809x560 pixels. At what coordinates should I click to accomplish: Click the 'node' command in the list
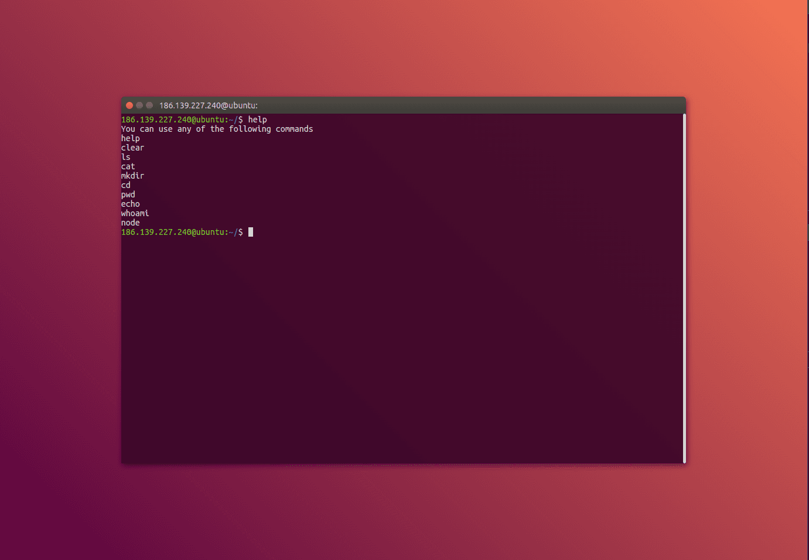click(x=130, y=223)
